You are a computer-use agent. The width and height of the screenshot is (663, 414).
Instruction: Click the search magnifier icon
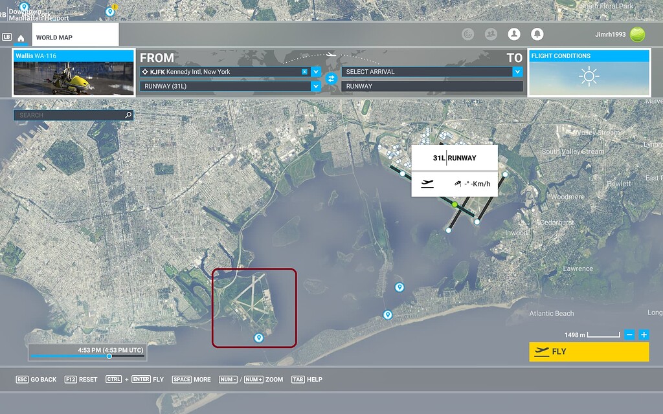click(128, 115)
